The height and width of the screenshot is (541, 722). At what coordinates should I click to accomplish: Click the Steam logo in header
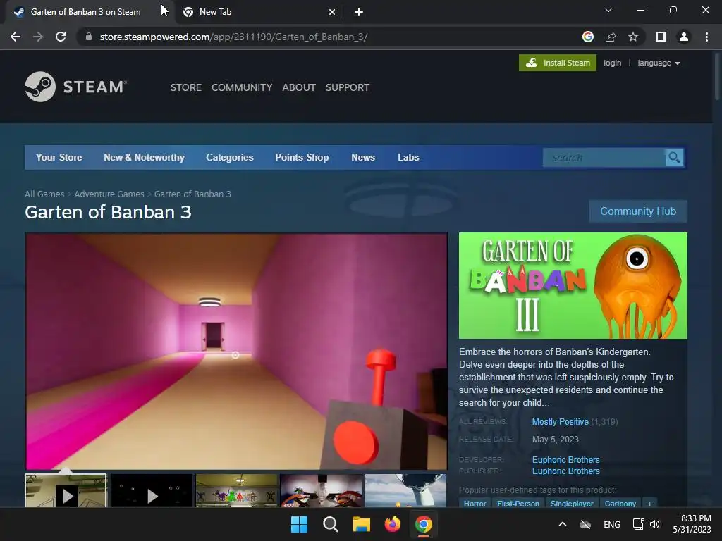tap(76, 87)
